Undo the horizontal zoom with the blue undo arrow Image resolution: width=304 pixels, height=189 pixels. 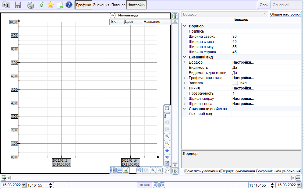(x=140, y=170)
